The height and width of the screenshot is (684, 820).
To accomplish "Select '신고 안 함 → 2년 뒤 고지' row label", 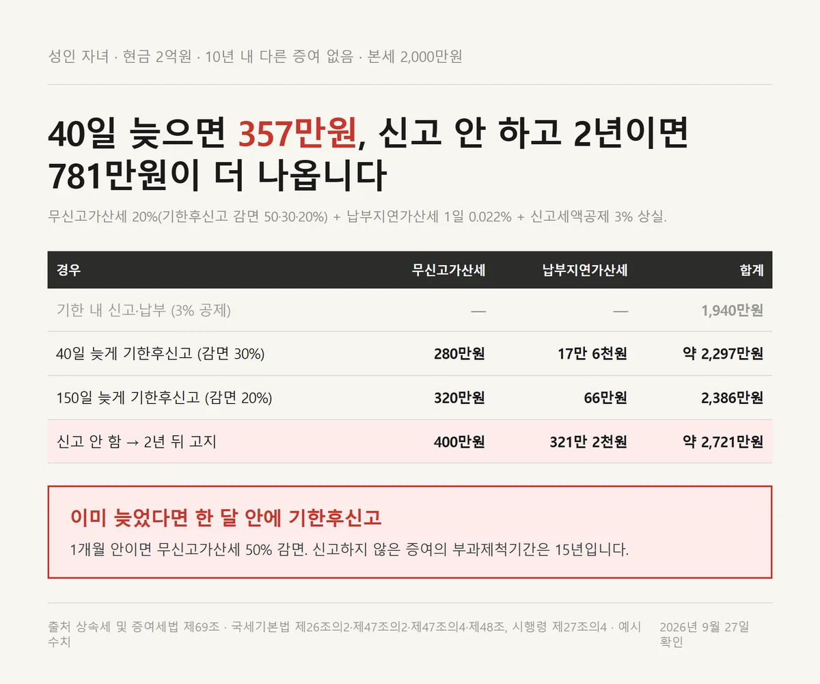I will 137,441.
